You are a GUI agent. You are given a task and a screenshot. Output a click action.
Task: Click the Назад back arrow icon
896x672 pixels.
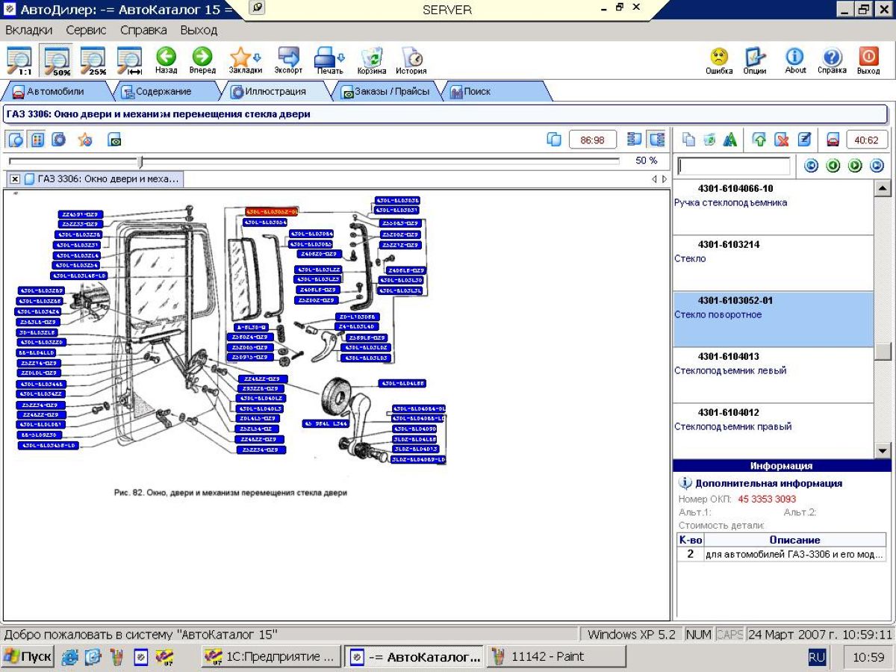tap(166, 57)
